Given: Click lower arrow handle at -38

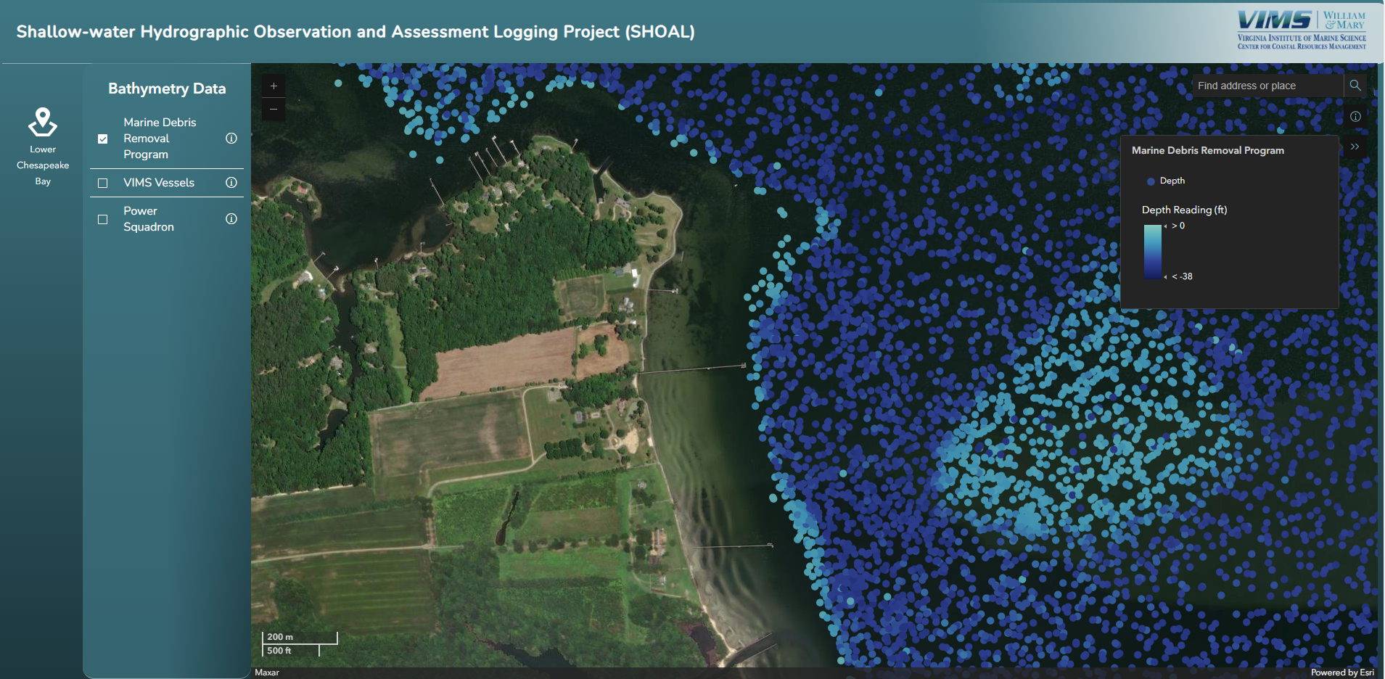Looking at the screenshot, I should [1165, 277].
